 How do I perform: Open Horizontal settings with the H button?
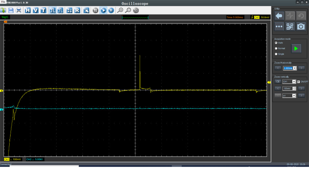point(28,10)
